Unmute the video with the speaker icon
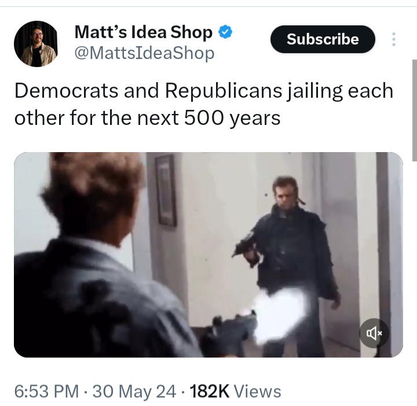The width and height of the screenshot is (417, 406). tap(374, 333)
